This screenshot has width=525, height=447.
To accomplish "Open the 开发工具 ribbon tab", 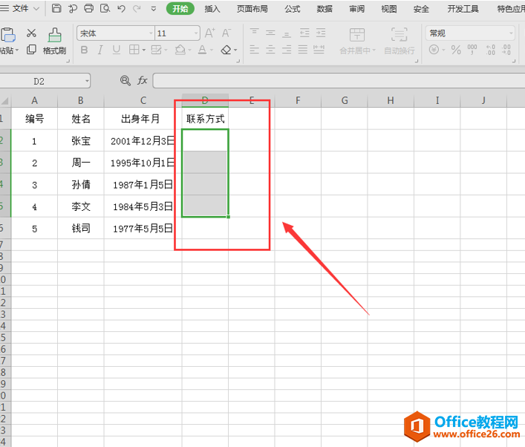I will [463, 9].
